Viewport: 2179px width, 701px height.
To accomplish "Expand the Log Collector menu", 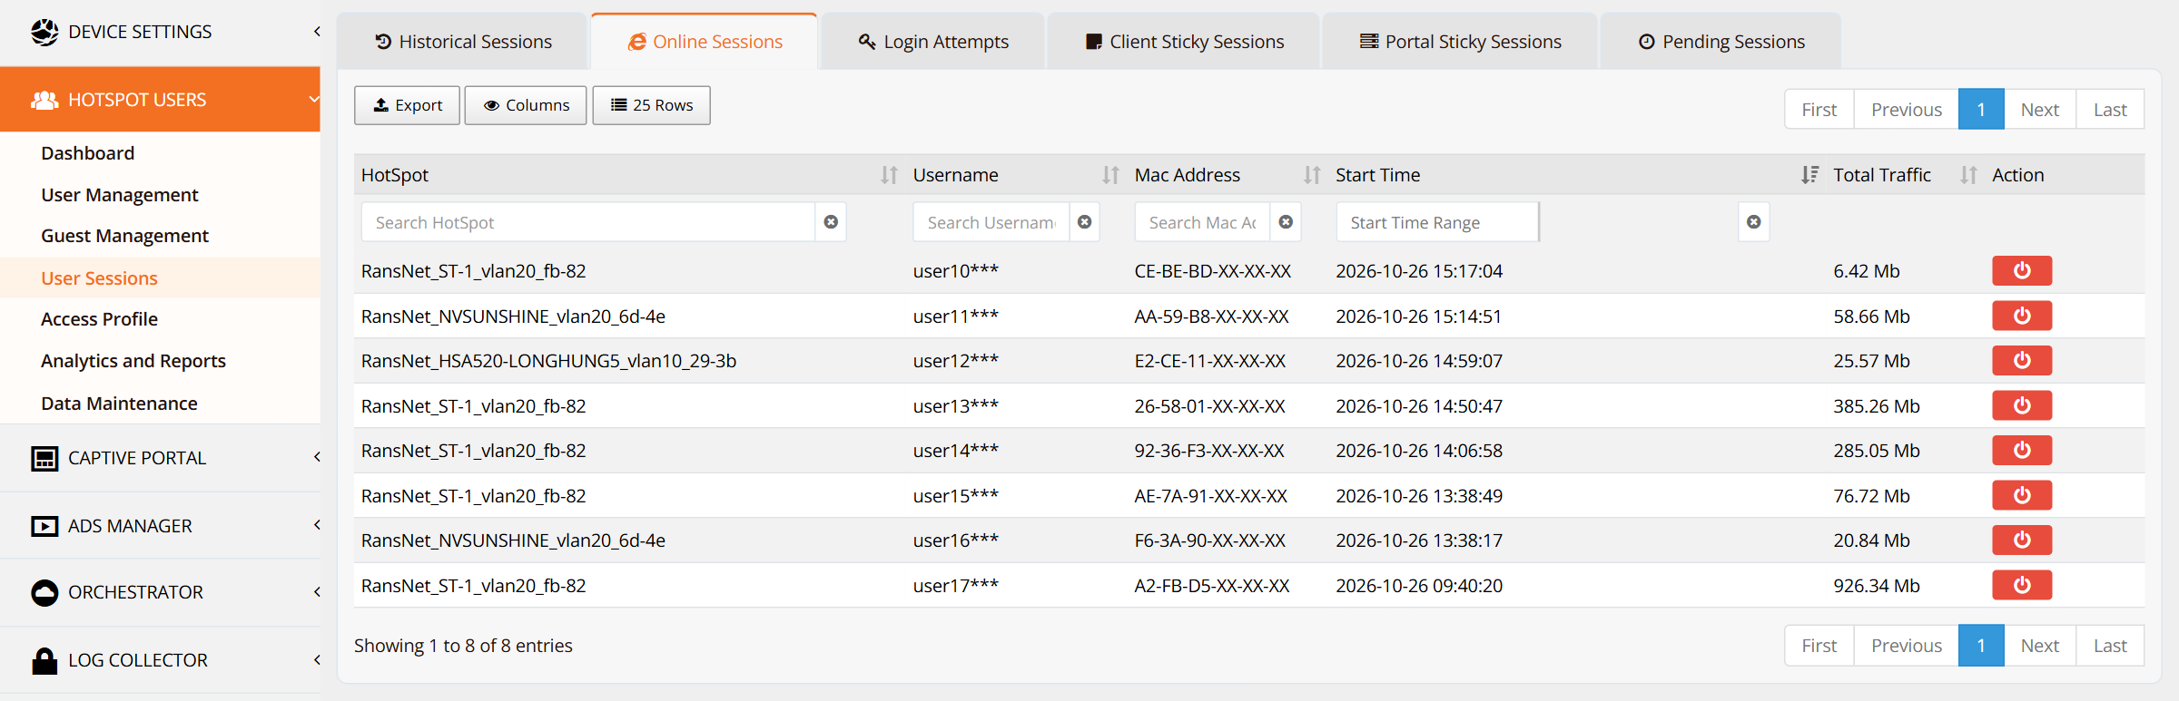I will 160,660.
